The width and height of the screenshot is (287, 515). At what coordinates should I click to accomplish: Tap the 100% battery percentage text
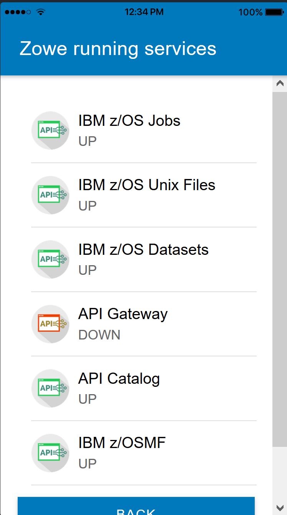[250, 12]
